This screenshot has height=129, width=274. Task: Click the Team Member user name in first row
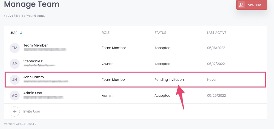35,45
